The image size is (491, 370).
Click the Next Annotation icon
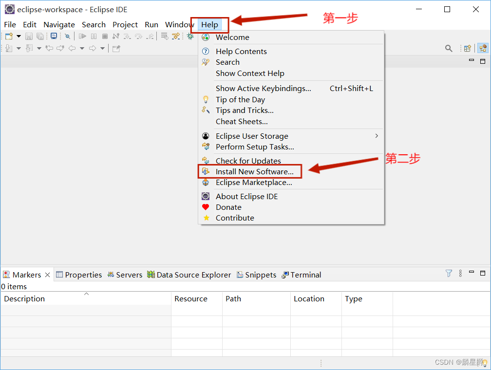9,48
